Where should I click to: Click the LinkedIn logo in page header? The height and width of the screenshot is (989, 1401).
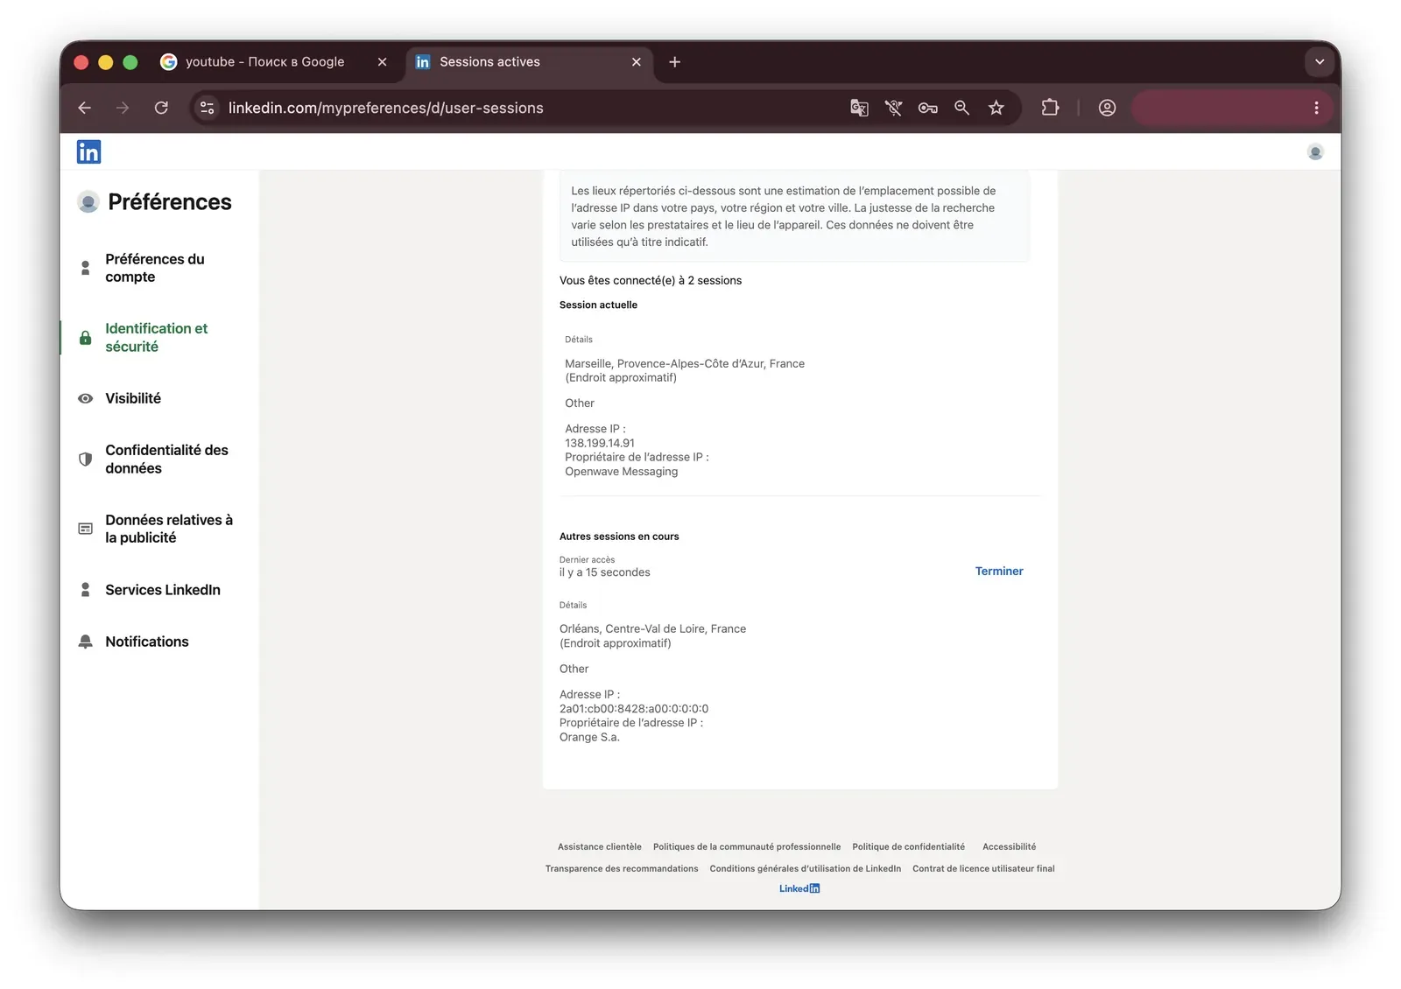(88, 151)
